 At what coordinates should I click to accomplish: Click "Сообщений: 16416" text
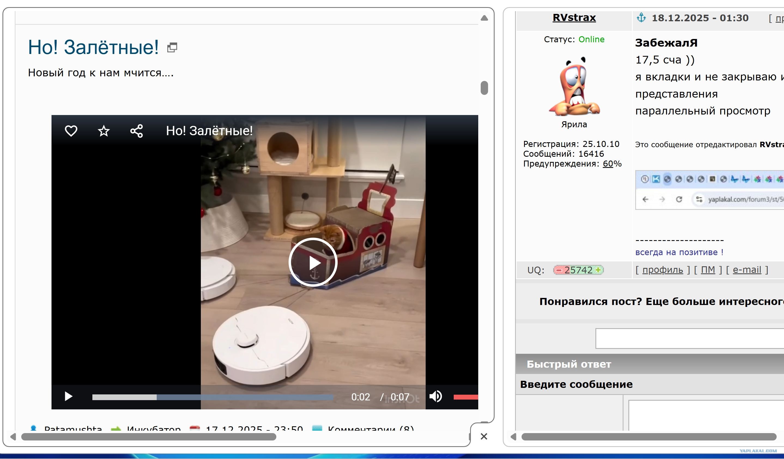(x=564, y=154)
